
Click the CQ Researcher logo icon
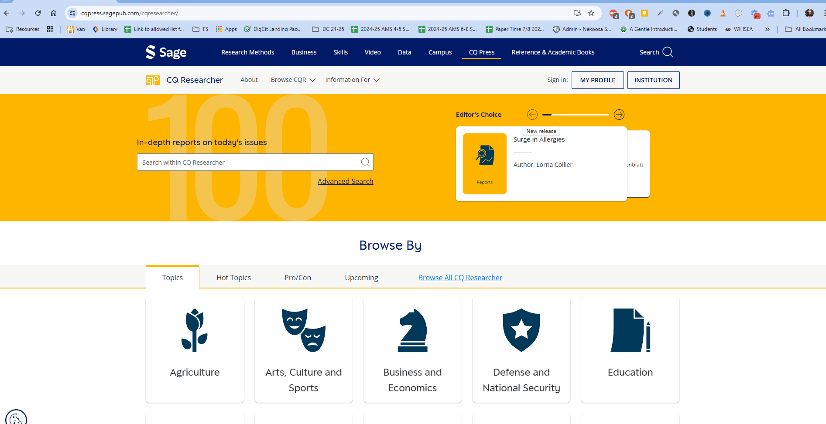point(152,80)
